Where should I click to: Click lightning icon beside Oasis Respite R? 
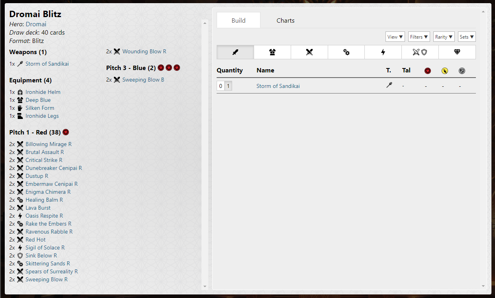[20, 216]
